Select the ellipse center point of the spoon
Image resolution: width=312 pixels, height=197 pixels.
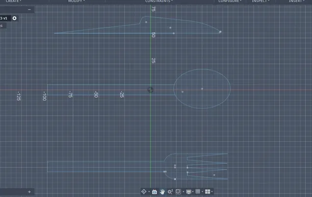click(202, 88)
